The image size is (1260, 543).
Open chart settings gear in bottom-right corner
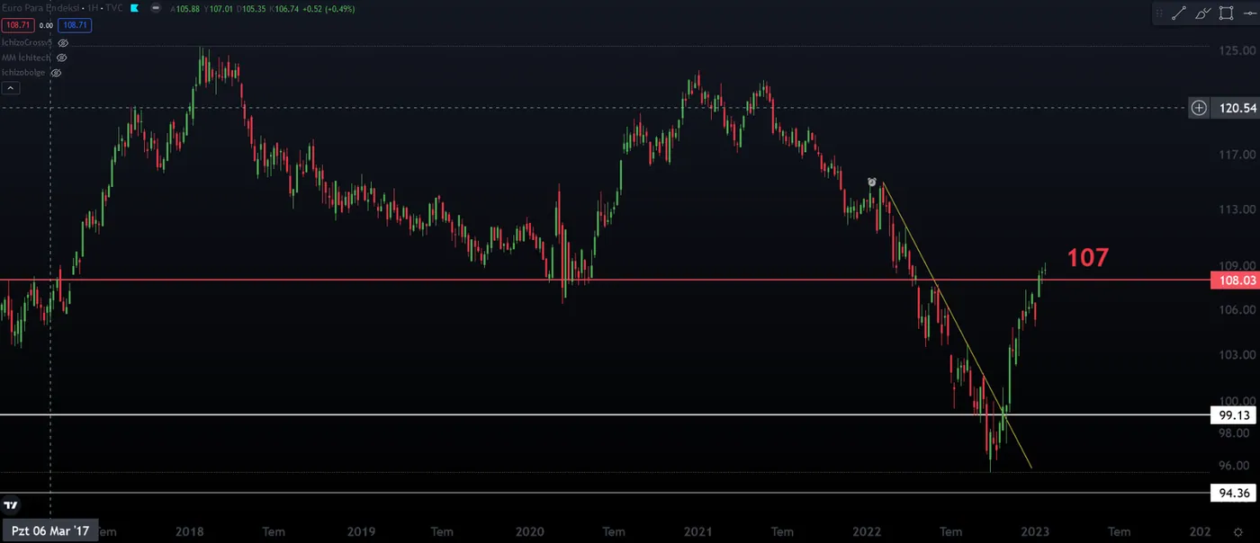click(x=1237, y=532)
